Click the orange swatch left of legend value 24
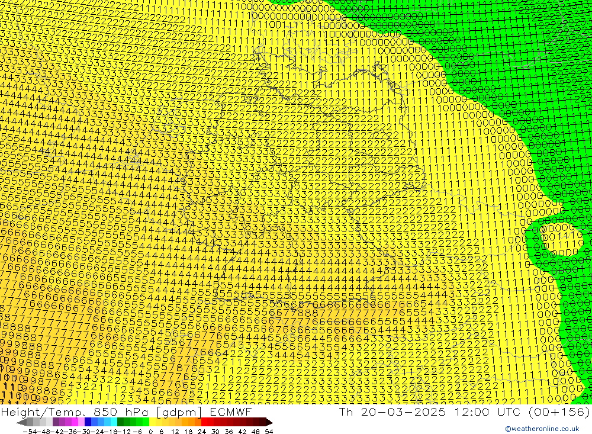Viewport: 592px width, 434px height. coord(198,422)
